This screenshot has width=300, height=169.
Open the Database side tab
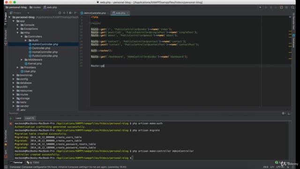point(294,41)
